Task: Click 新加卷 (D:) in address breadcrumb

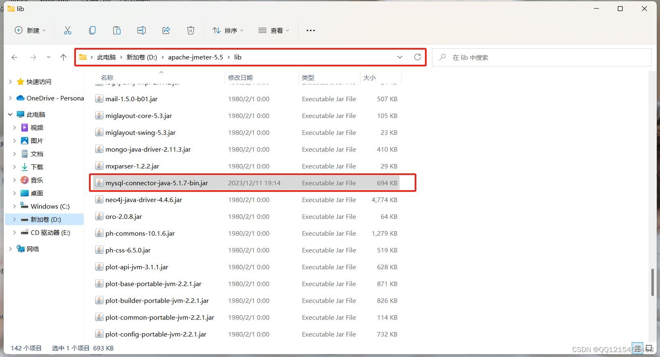Action: (x=142, y=57)
